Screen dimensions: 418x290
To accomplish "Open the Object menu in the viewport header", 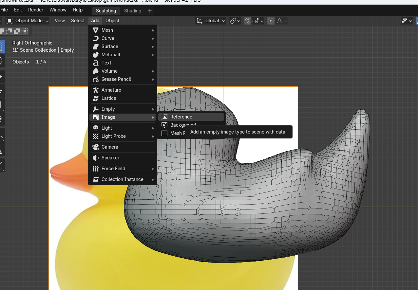I will coord(112,21).
